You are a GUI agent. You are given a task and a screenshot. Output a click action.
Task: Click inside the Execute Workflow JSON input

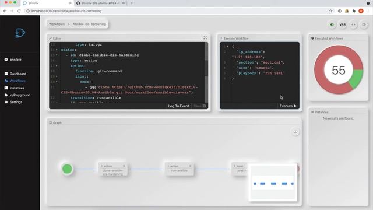coord(259,72)
